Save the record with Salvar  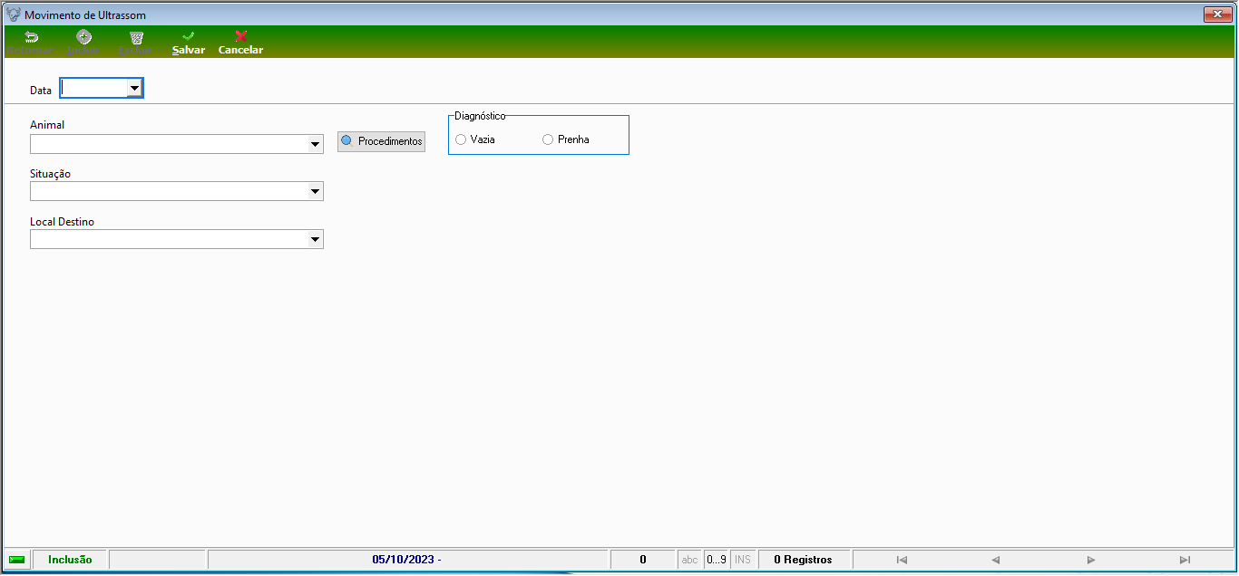(189, 43)
